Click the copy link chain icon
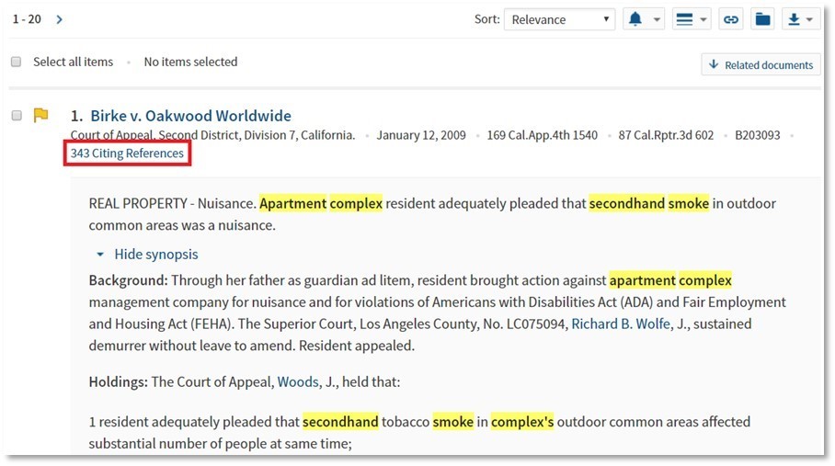Screen dimensions: 835x466 (x=731, y=19)
